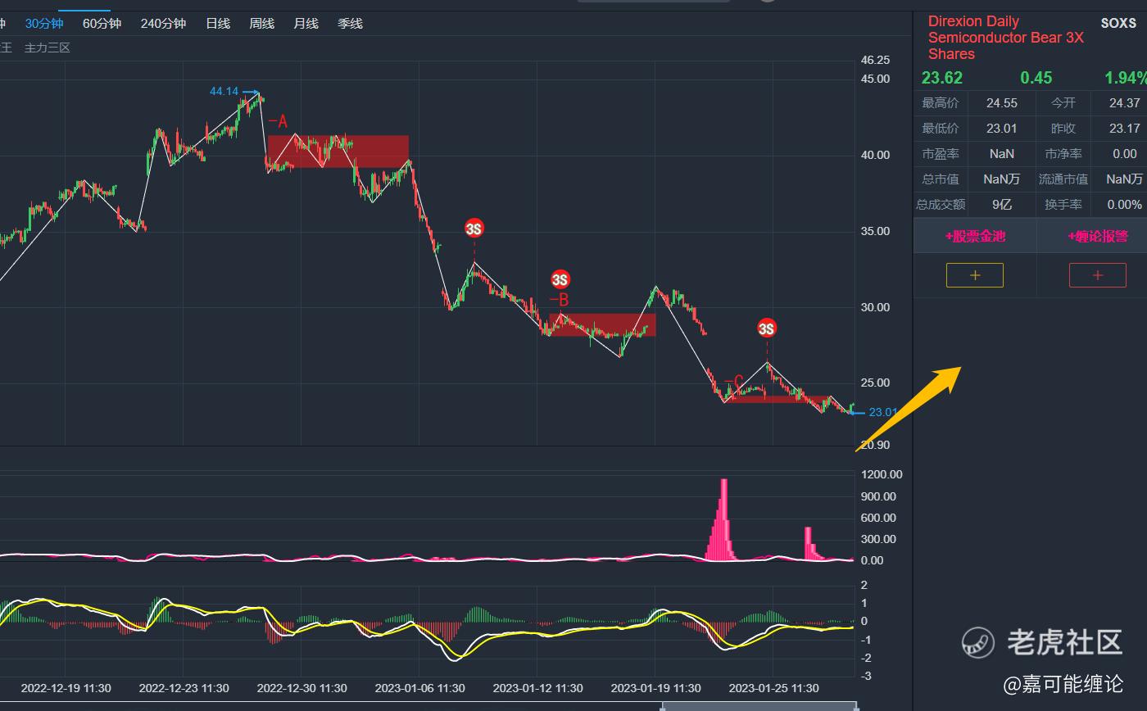Select the 60分钟 timeframe tab
1147x711 pixels.
click(102, 24)
